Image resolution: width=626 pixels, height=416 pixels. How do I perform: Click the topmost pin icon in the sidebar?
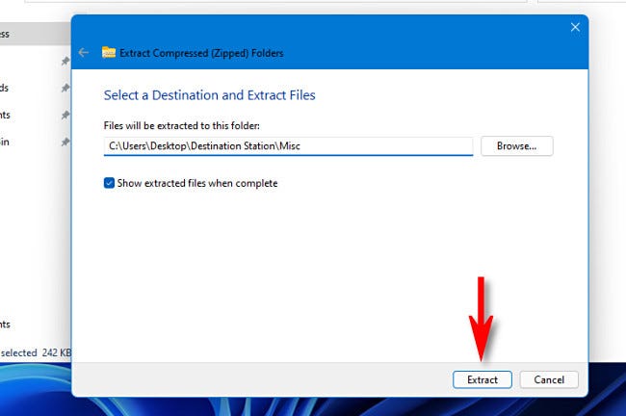point(65,61)
